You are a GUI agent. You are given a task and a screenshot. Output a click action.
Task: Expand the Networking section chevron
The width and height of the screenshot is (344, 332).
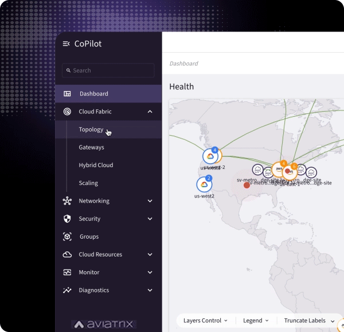150,201
